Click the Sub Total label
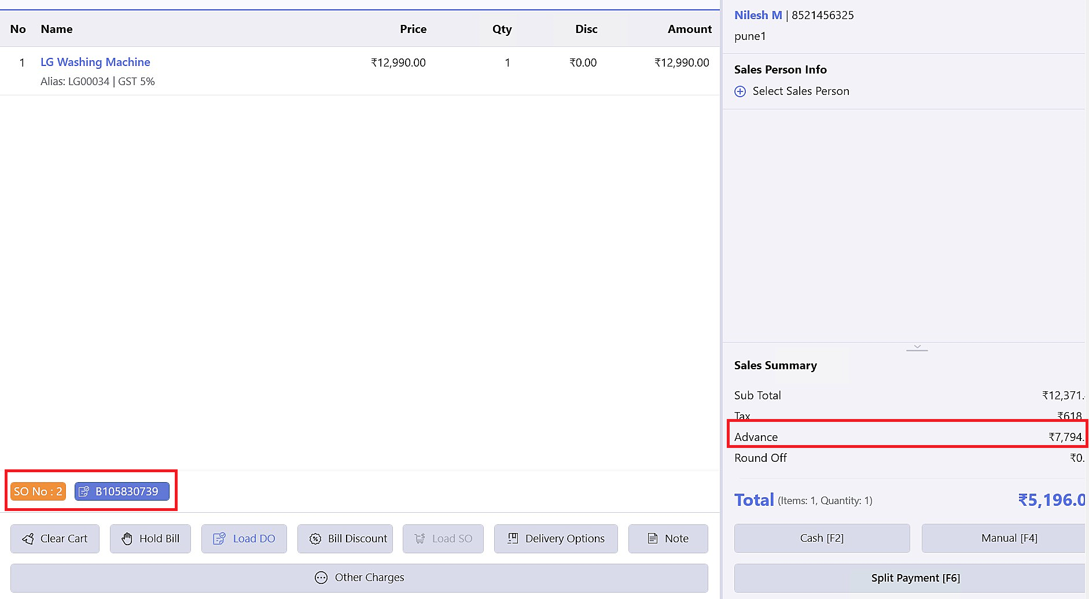1089x599 pixels. click(x=757, y=395)
